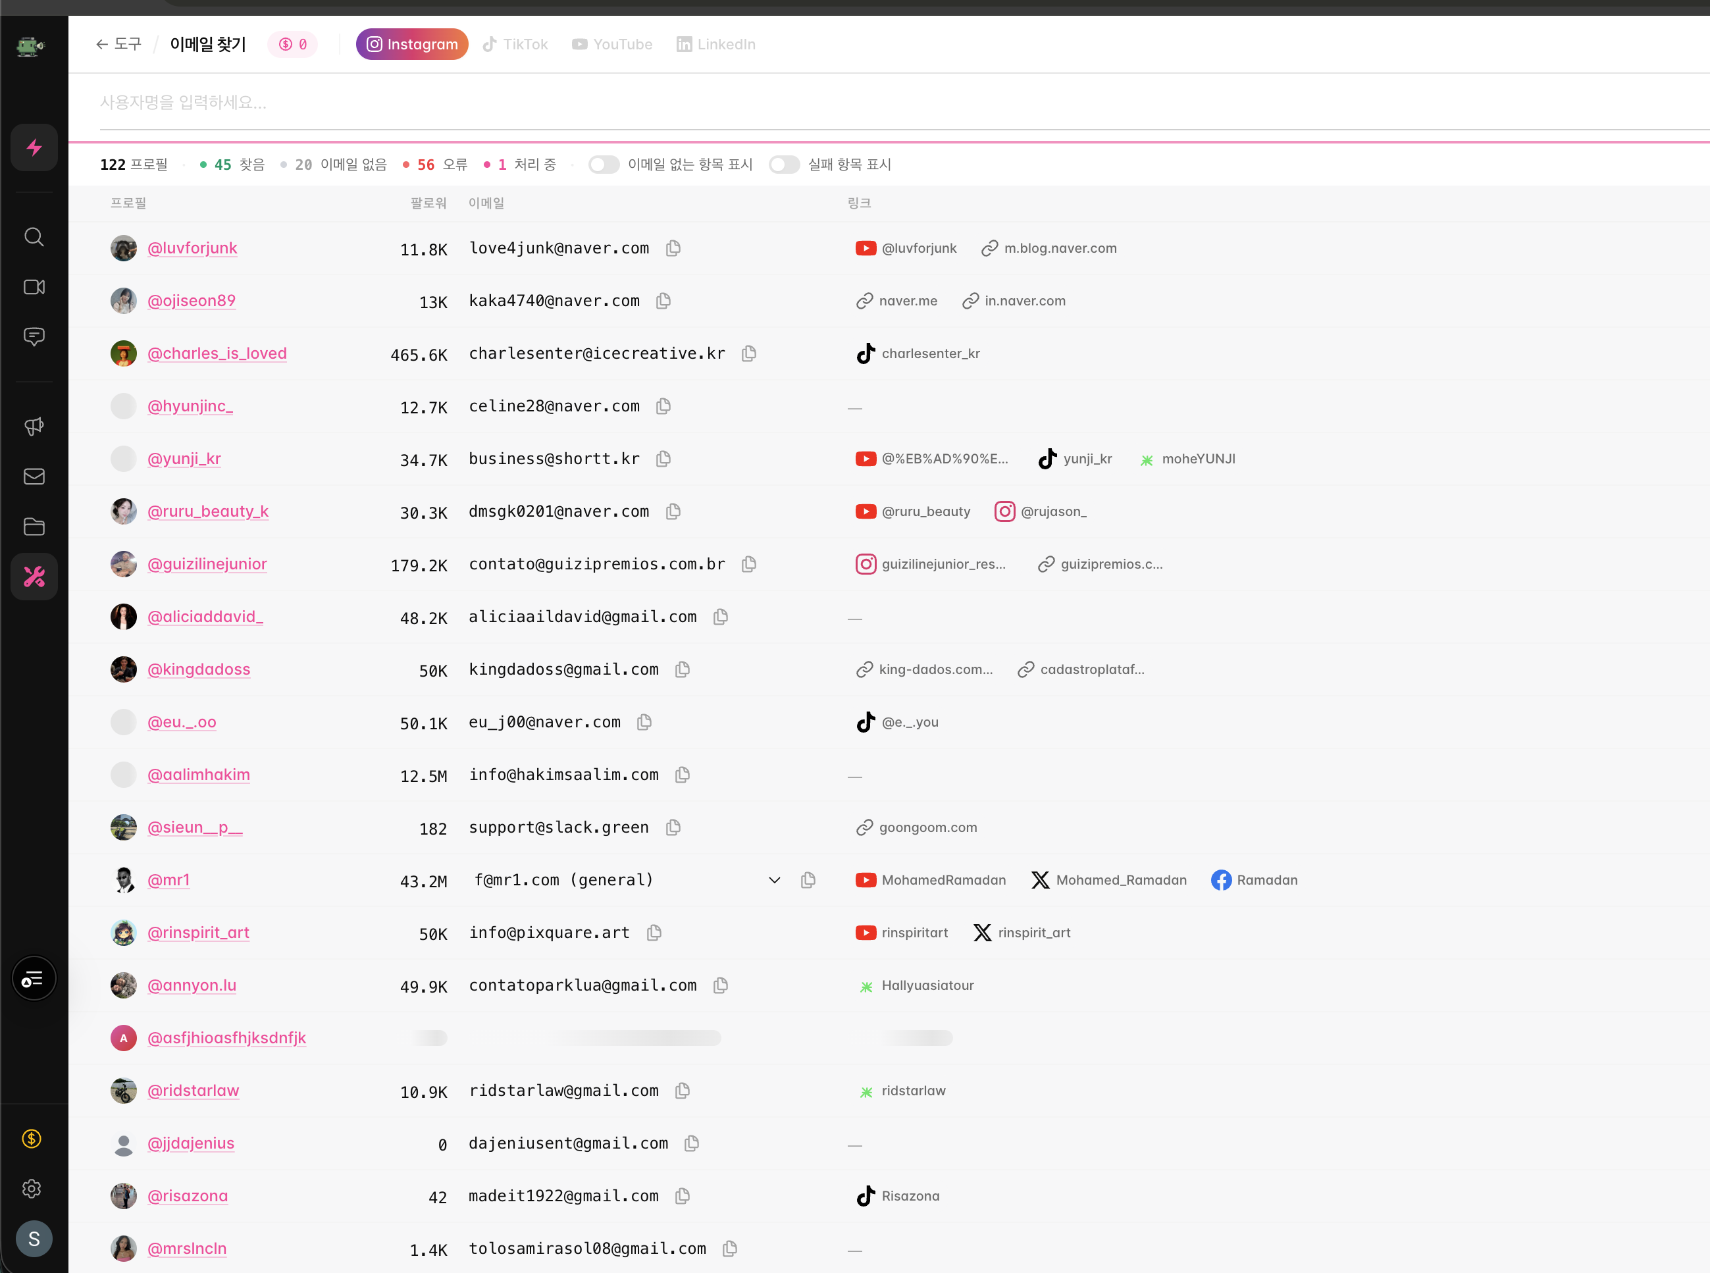1710x1273 pixels.
Task: Open the goongoom.com link
Action: (916, 827)
